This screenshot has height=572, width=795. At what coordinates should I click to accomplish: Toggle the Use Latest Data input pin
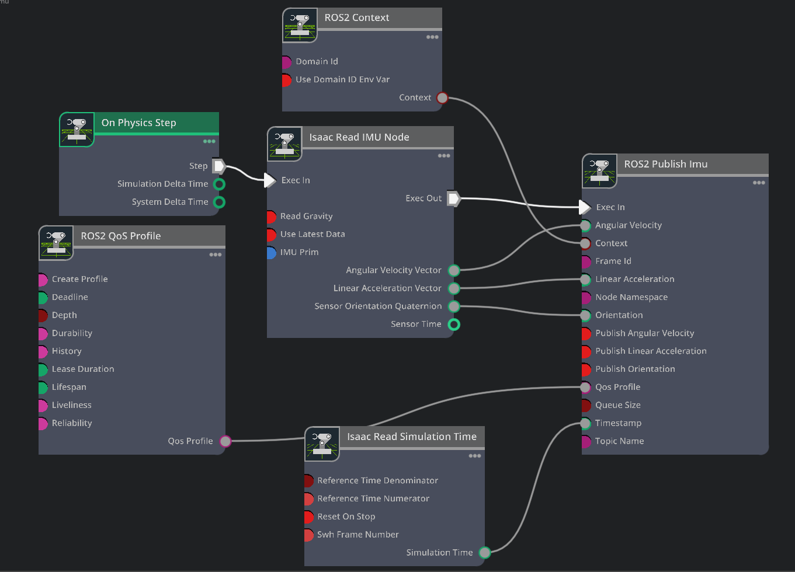[x=270, y=234]
